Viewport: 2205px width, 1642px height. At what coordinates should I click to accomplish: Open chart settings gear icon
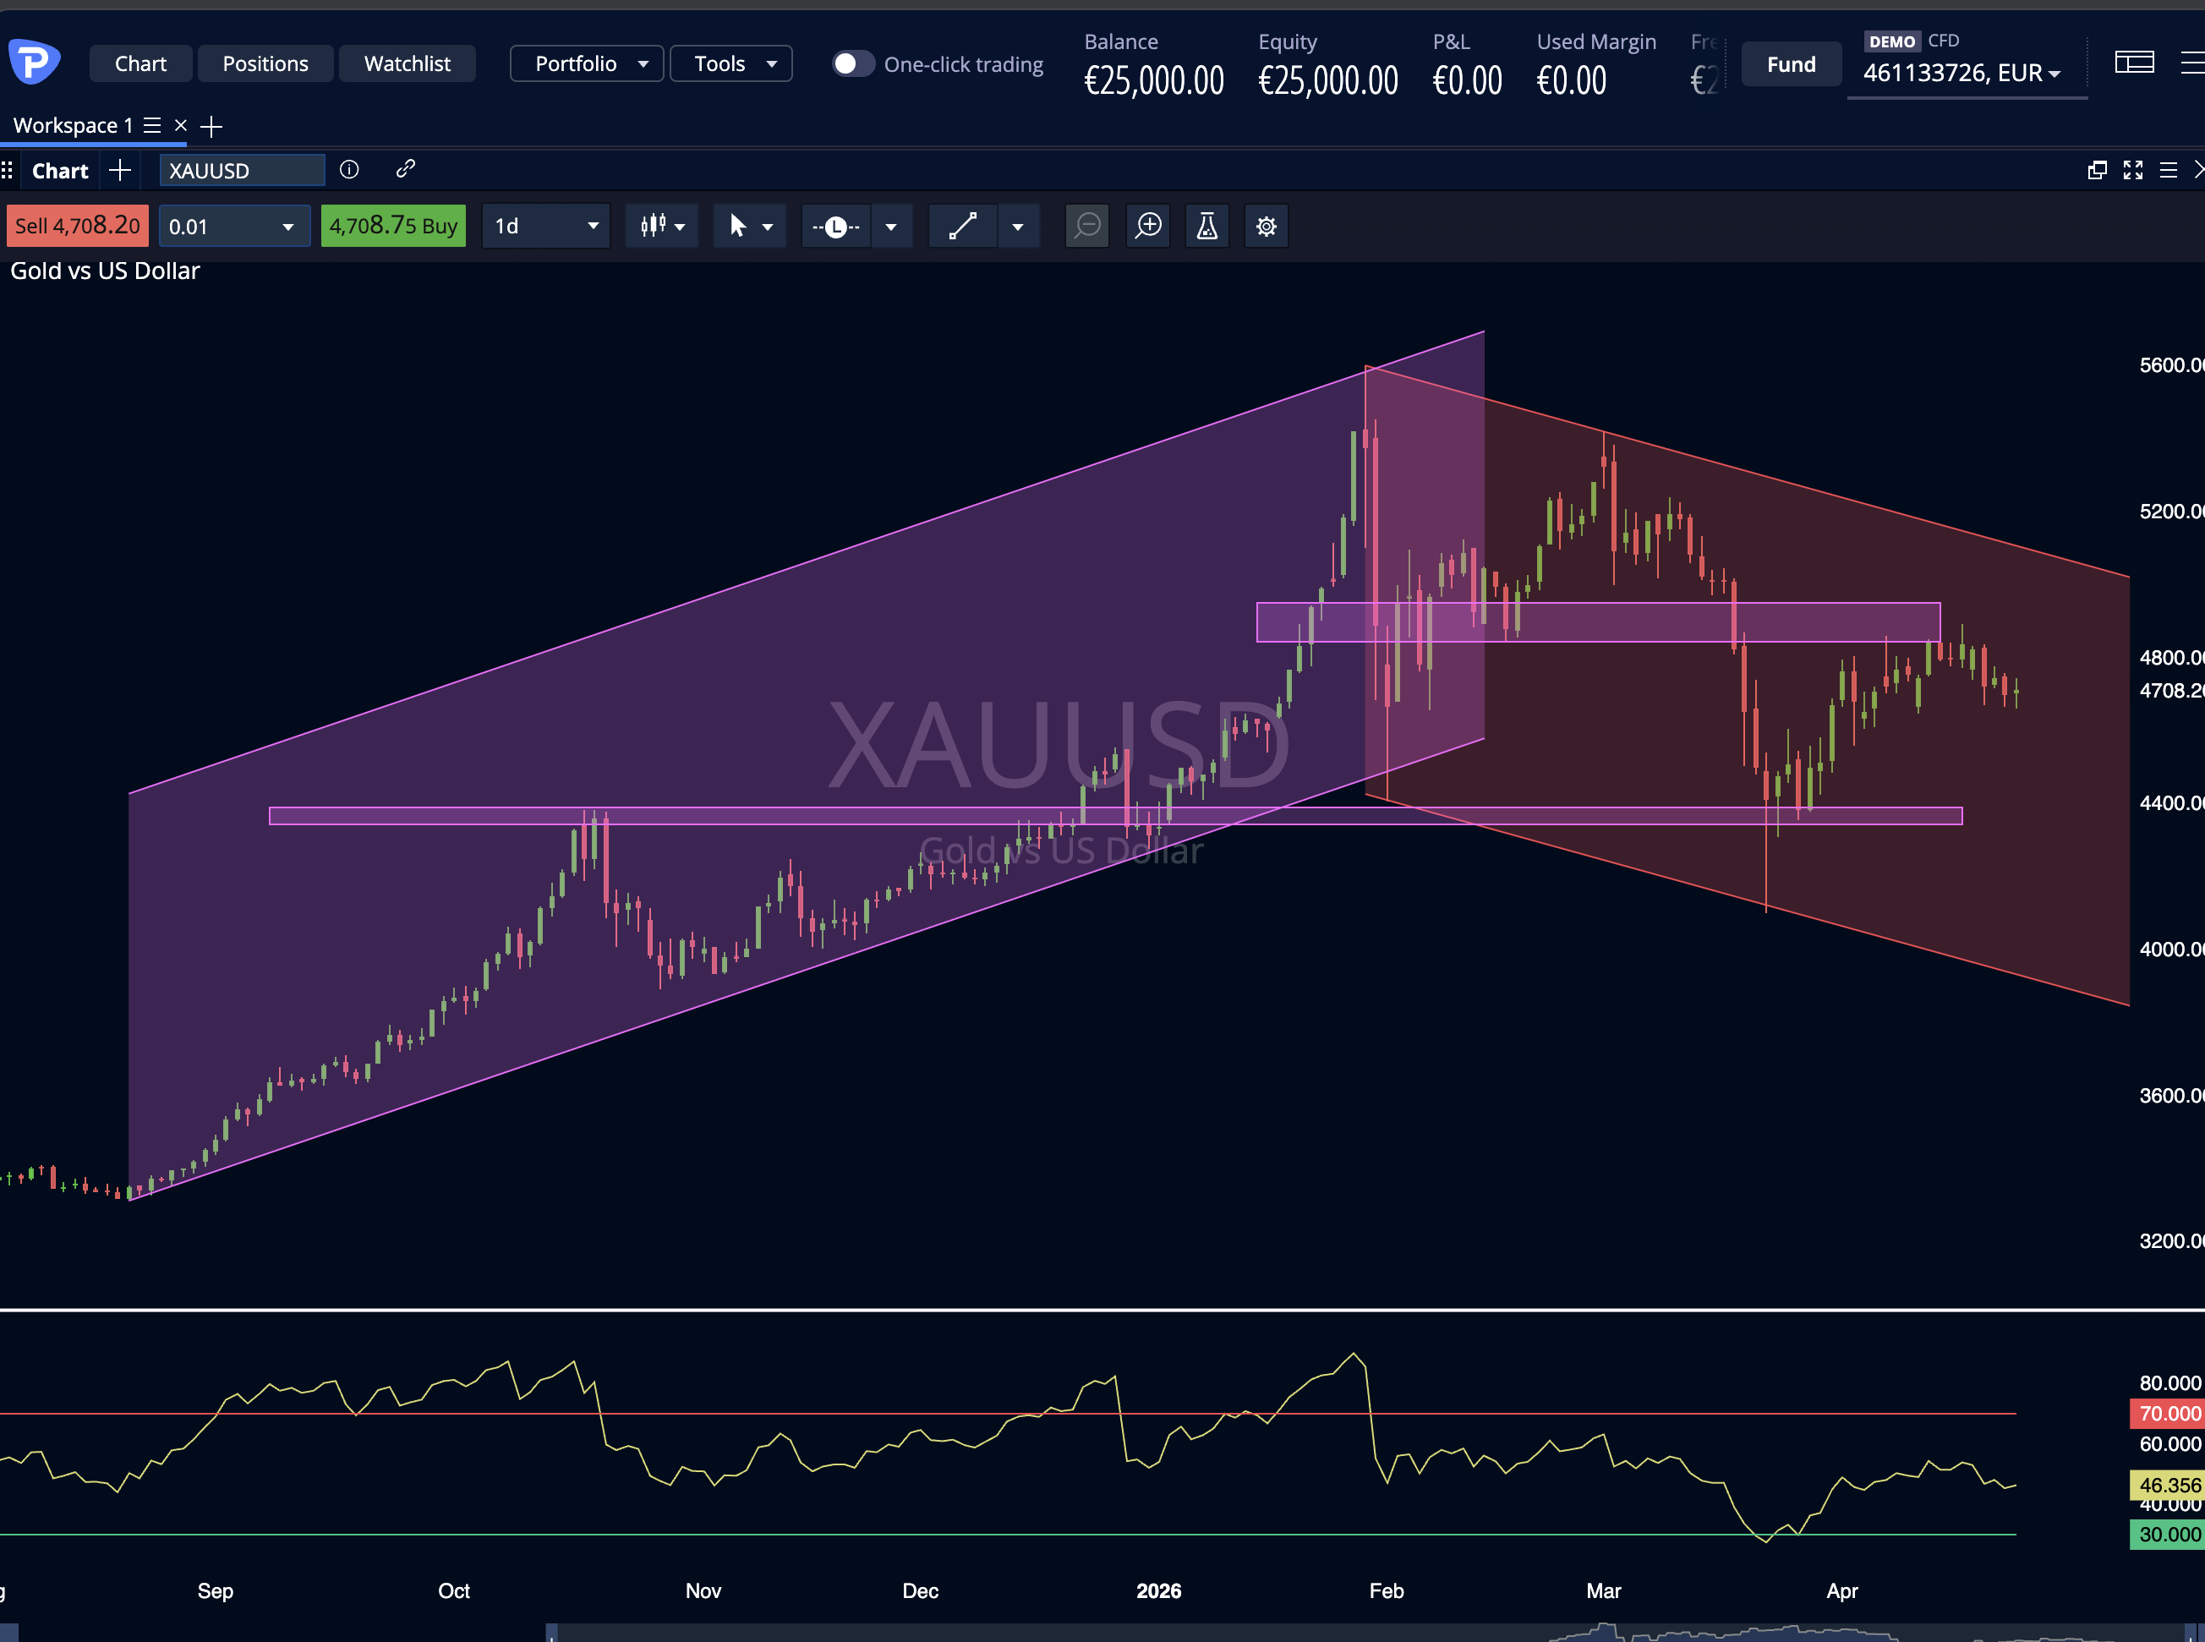1265,227
